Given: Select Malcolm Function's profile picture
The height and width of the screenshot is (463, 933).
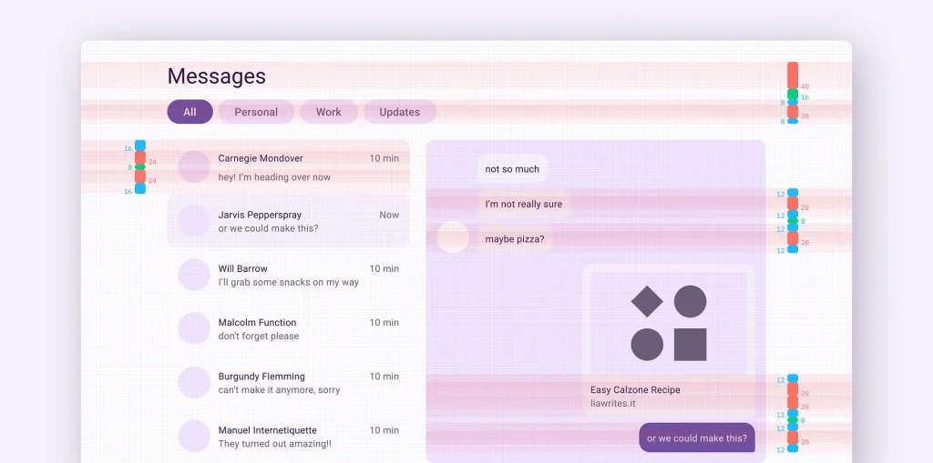Looking at the screenshot, I should point(194,328).
